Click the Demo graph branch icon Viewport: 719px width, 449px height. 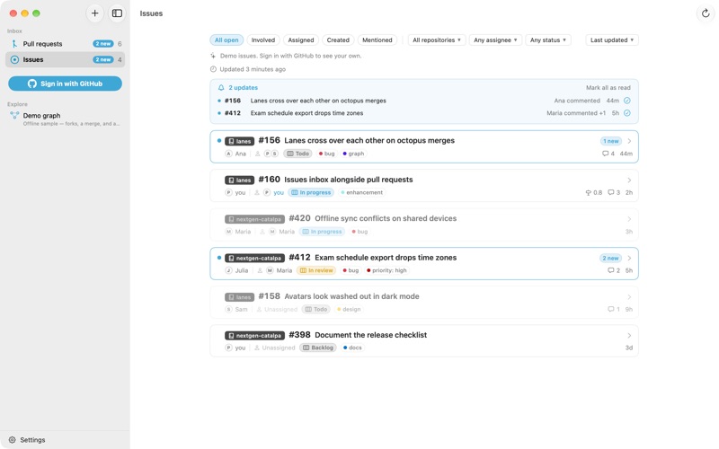click(x=14, y=116)
